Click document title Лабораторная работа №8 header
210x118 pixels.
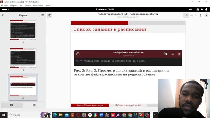click(128, 14)
